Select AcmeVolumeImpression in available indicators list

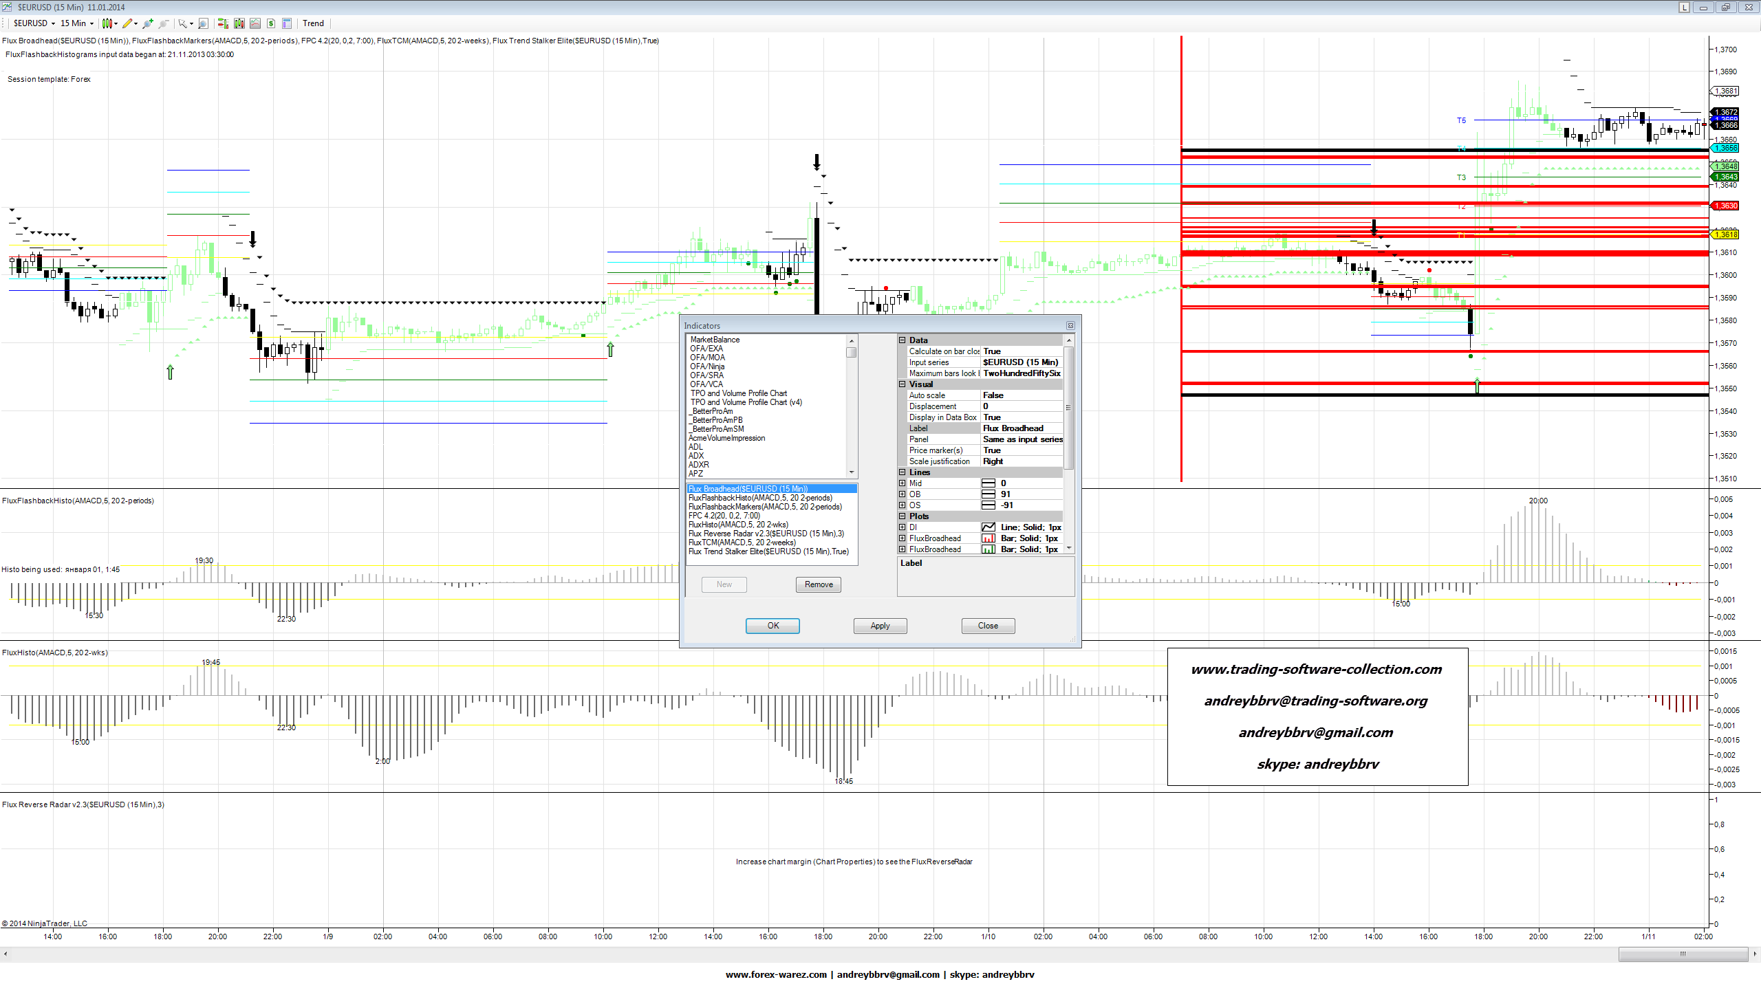[726, 438]
